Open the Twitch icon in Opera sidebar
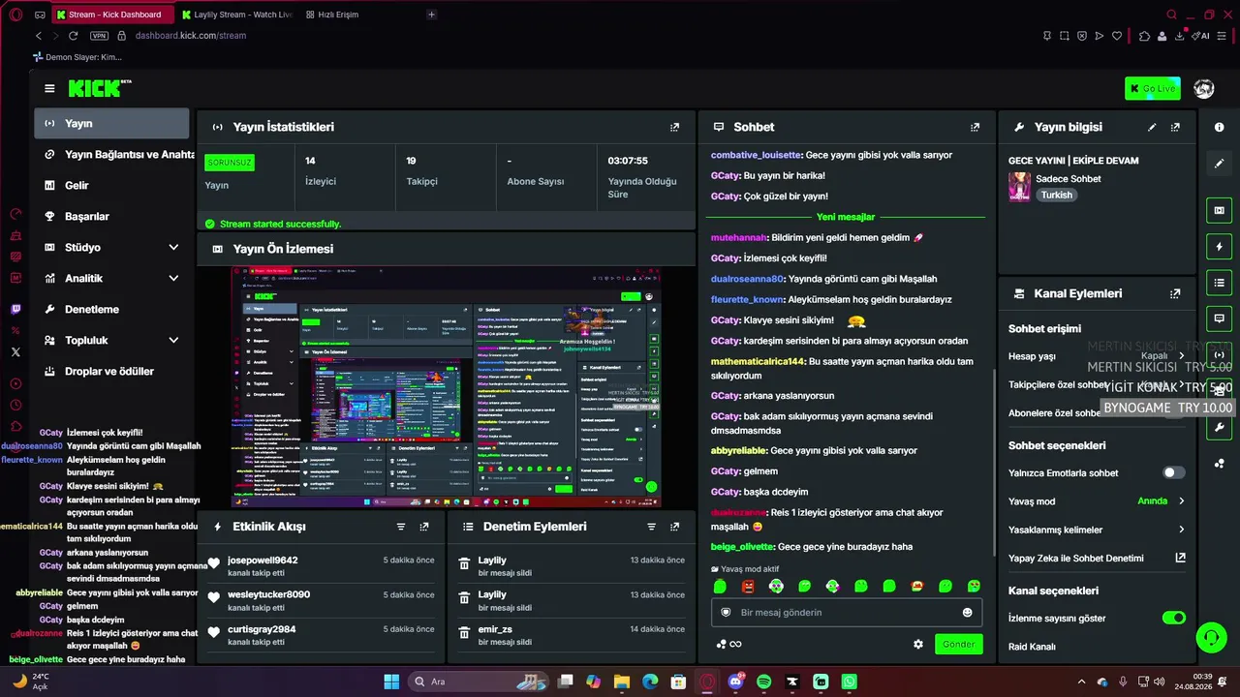Screen dimensions: 1240x697 (15, 310)
